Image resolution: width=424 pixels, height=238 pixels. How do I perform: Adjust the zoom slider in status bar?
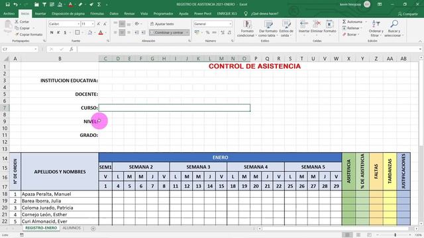pos(395,235)
